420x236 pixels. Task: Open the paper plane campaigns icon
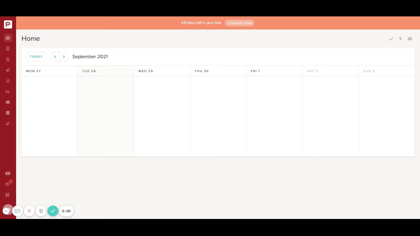point(8,70)
